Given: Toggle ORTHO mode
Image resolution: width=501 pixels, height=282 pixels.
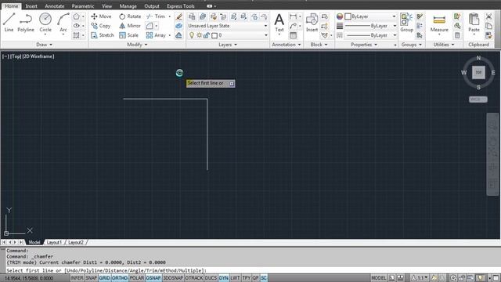Looking at the screenshot, I should pyautogui.click(x=120, y=278).
